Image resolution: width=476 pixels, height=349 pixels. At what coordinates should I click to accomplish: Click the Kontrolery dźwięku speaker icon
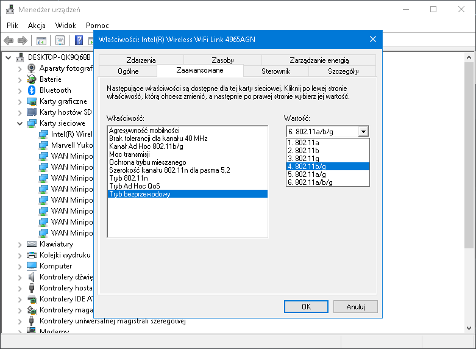point(32,277)
